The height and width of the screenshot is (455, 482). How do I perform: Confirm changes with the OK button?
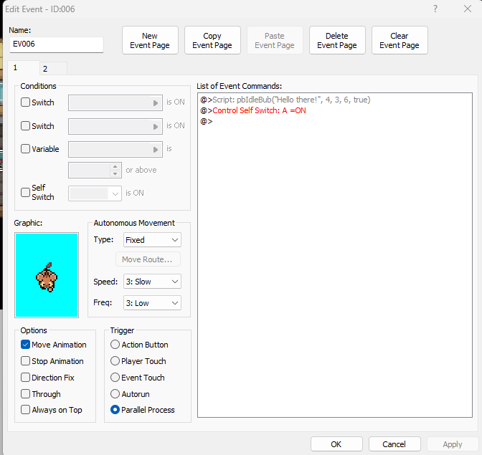[x=336, y=444]
